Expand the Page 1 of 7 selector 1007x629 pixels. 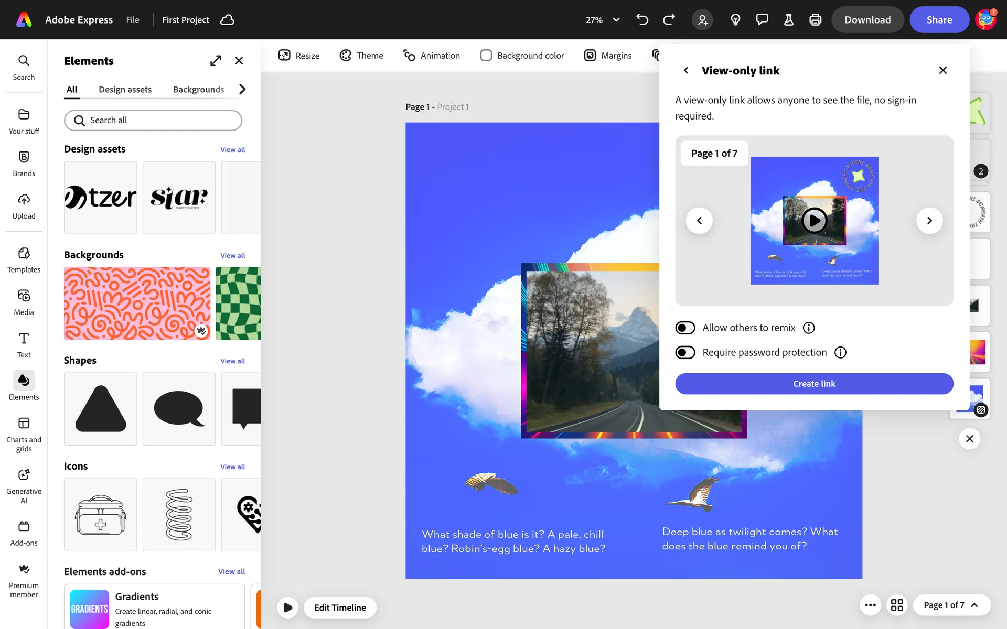pos(951,605)
